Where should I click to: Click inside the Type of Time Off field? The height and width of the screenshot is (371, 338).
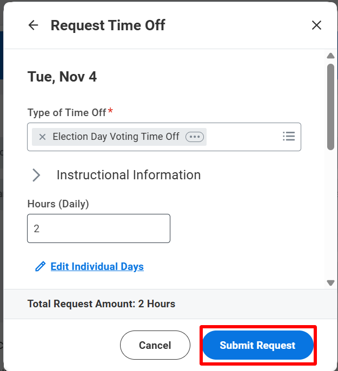coord(243,137)
